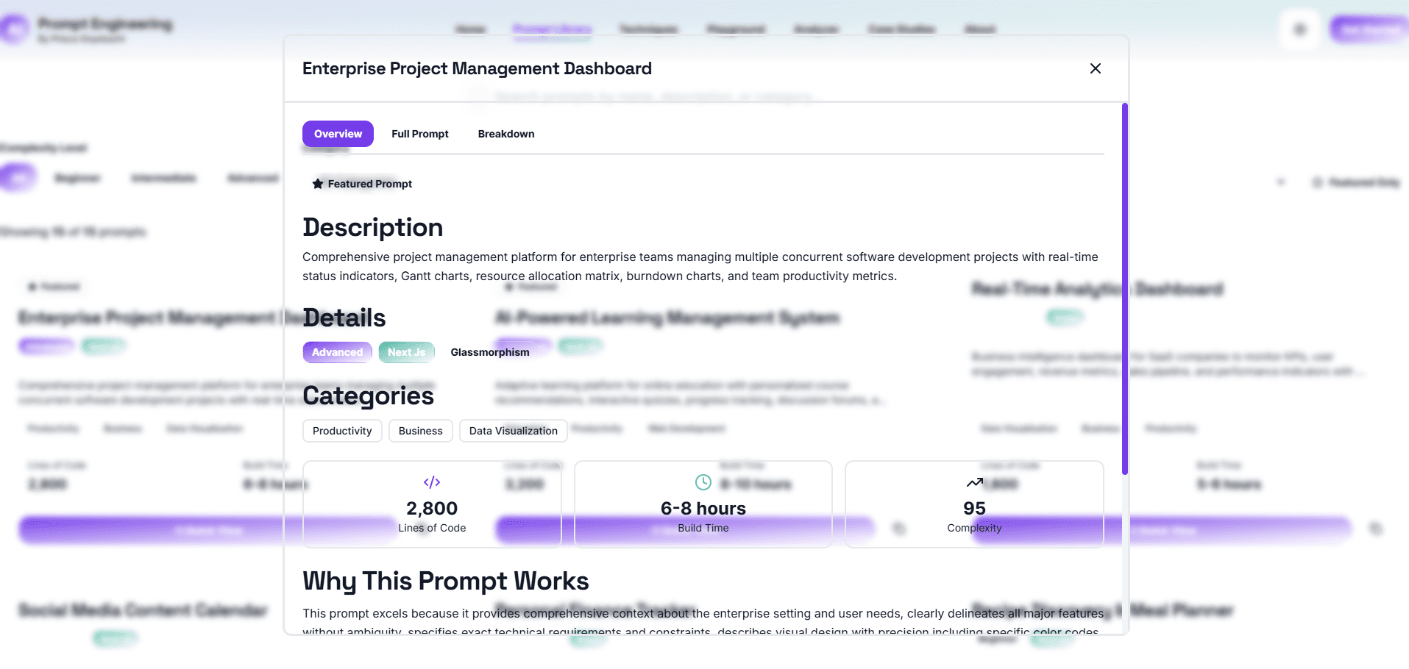Click the star icon on Featured Prompt badge
The height and width of the screenshot is (669, 1409).
tap(316, 184)
